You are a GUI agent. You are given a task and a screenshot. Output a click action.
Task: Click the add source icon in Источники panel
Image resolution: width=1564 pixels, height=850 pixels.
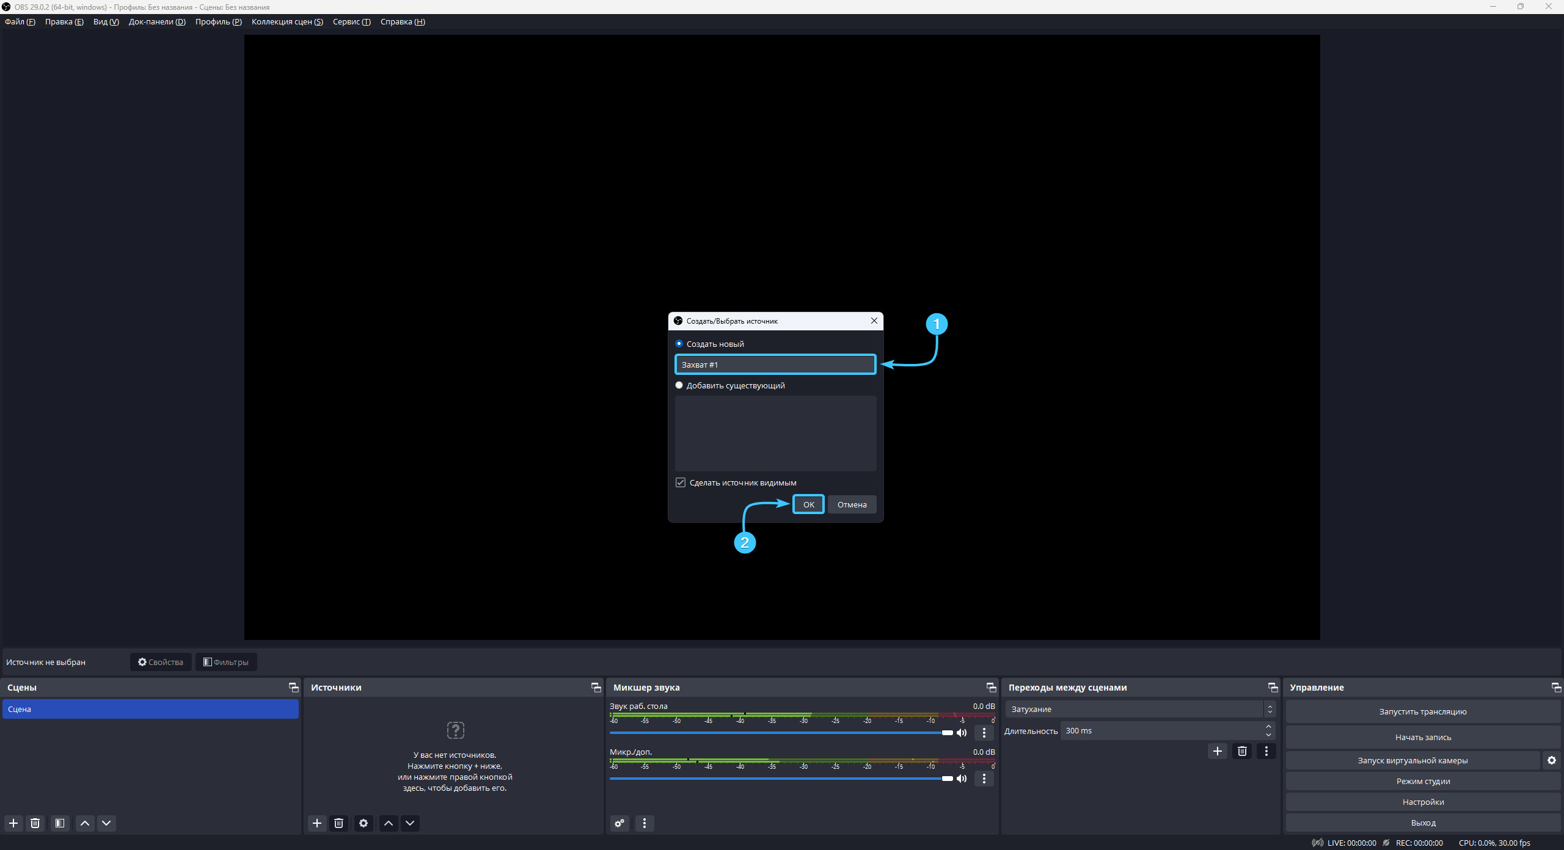coord(317,823)
